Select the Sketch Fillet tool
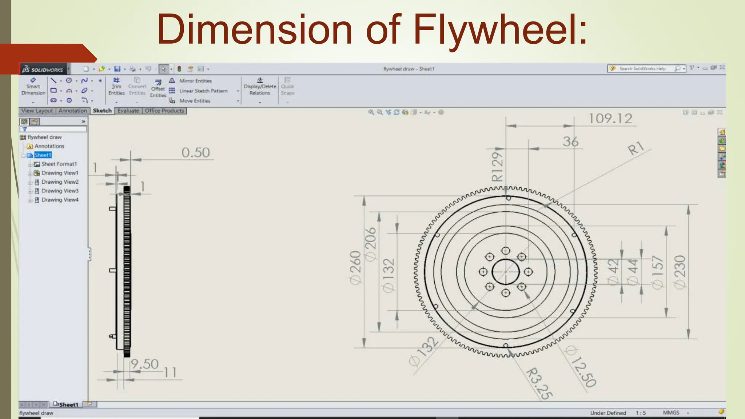745x419 pixels. coord(84,100)
